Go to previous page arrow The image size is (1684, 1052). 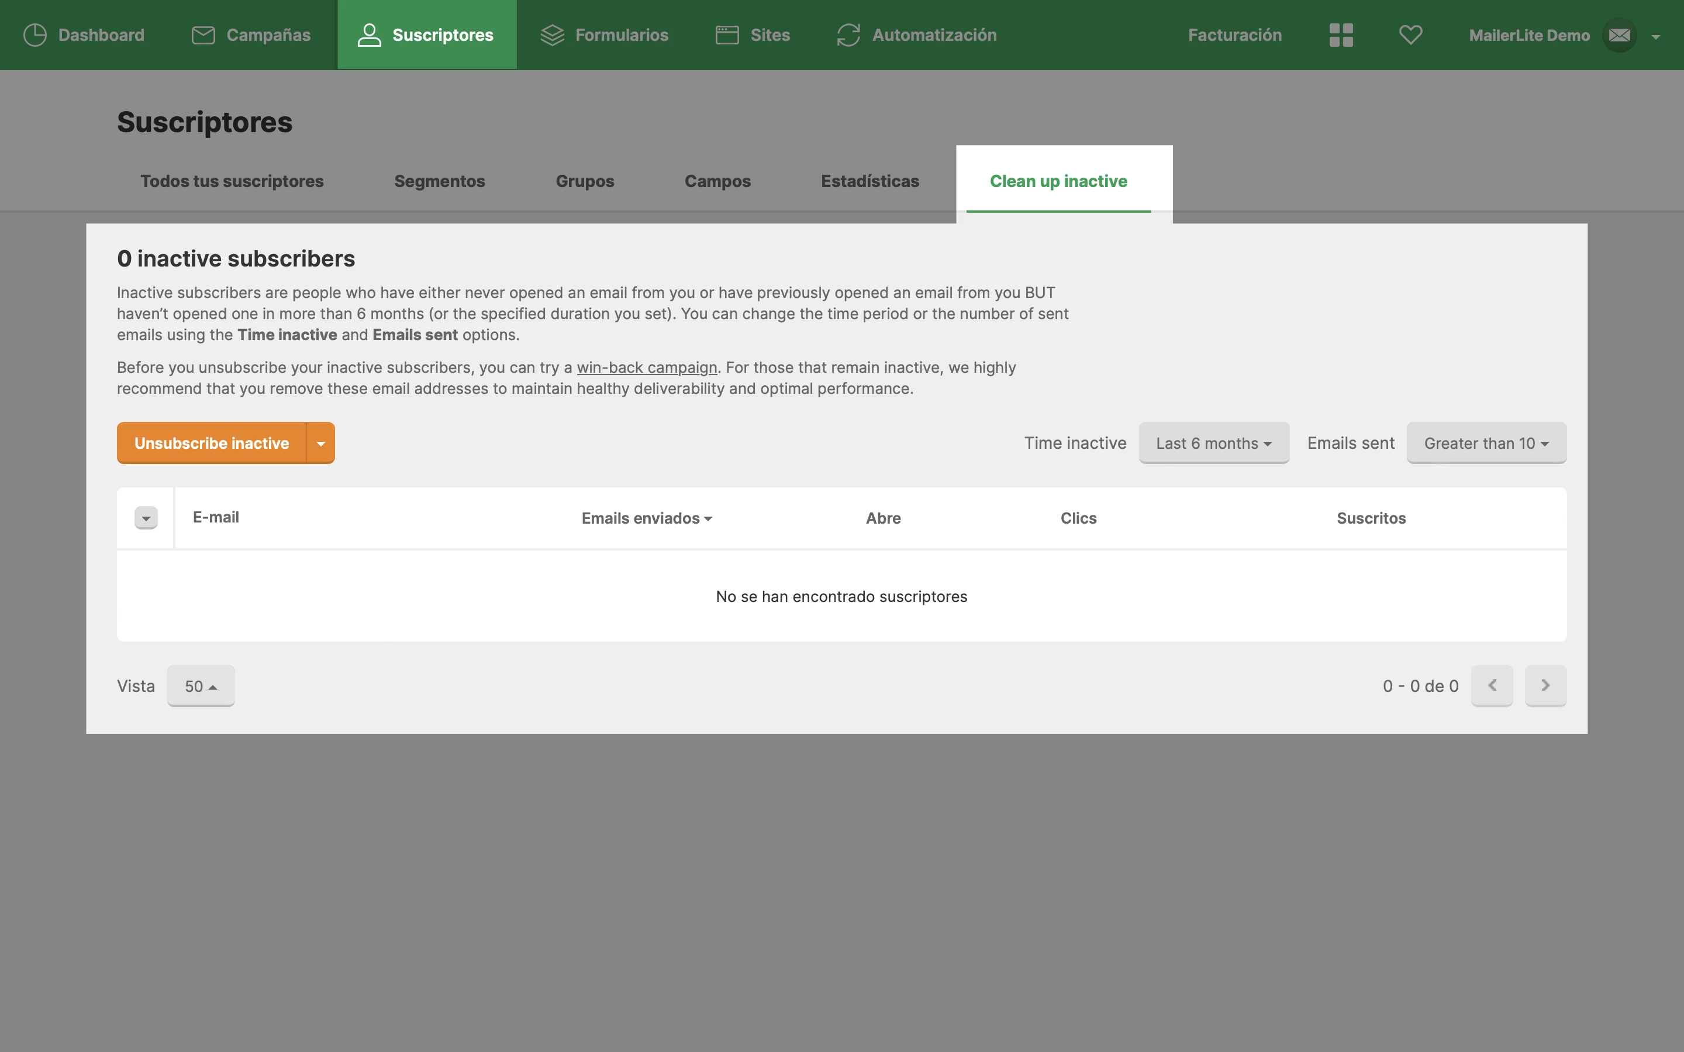(x=1492, y=686)
